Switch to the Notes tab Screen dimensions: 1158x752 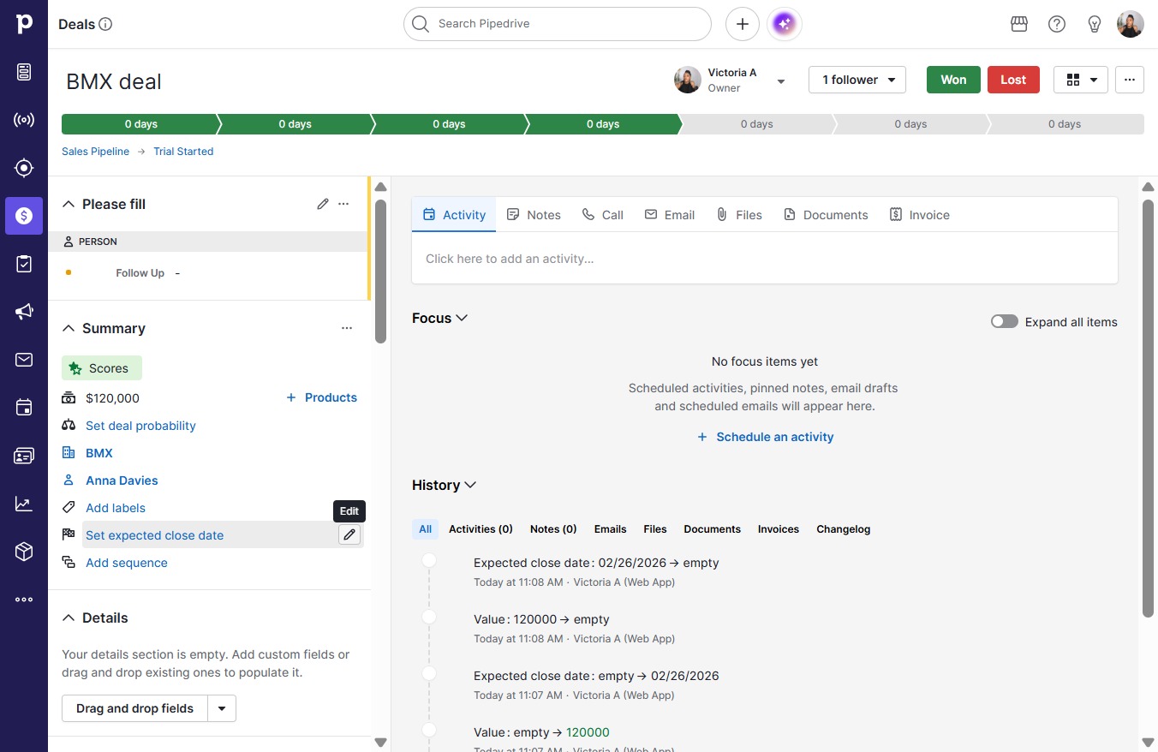[534, 215]
